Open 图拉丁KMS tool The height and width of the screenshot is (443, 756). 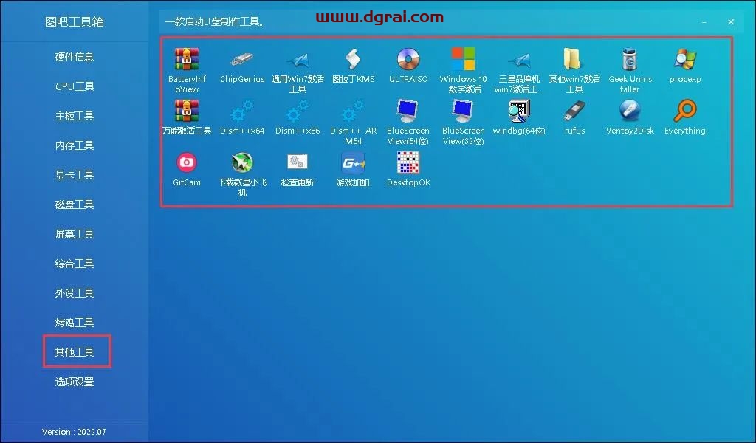click(x=353, y=65)
